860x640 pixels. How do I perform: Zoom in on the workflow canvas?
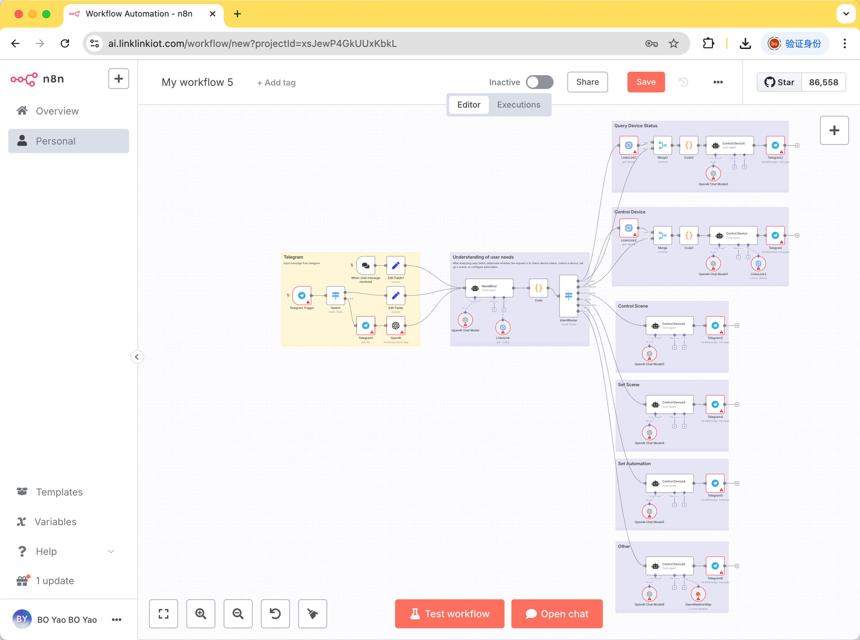click(x=201, y=614)
